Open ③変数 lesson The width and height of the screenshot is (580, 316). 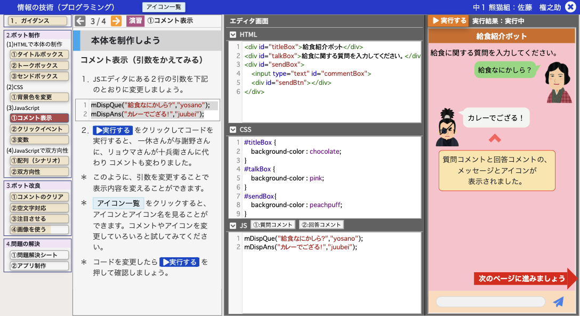(39, 140)
